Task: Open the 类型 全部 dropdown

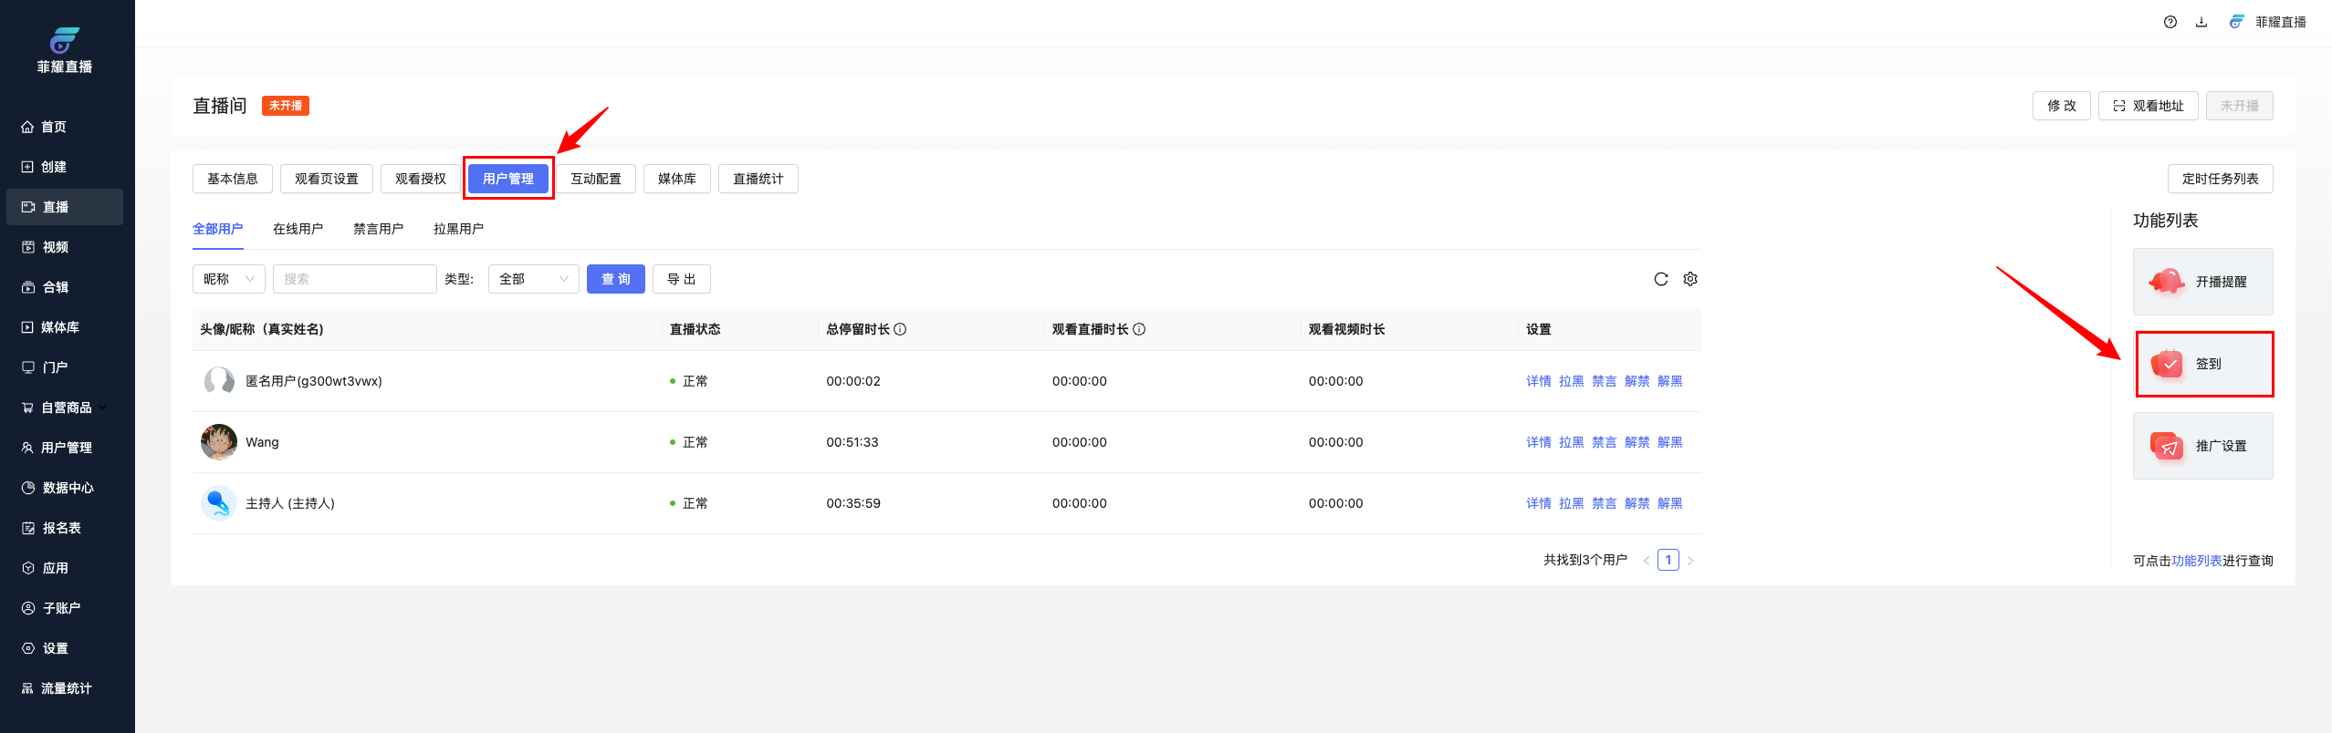Action: (x=533, y=279)
